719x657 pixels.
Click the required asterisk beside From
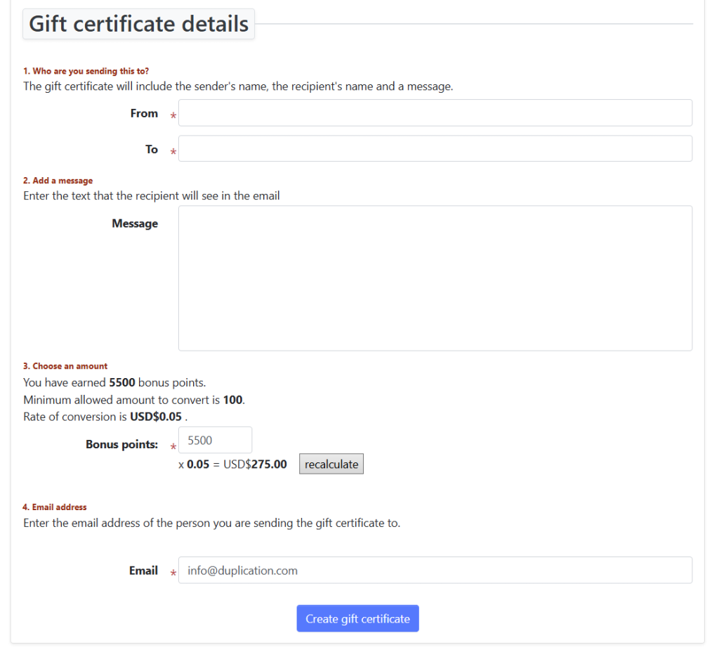[173, 117]
